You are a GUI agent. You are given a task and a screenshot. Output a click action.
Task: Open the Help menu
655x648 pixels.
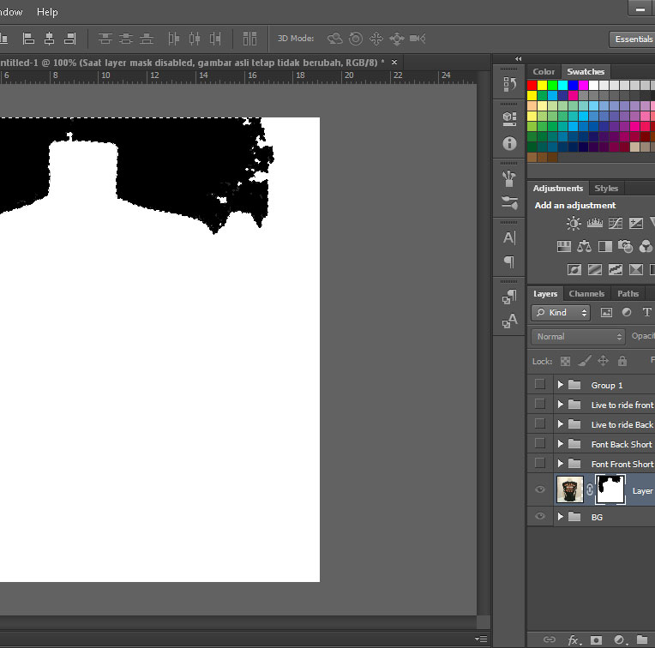click(x=47, y=12)
